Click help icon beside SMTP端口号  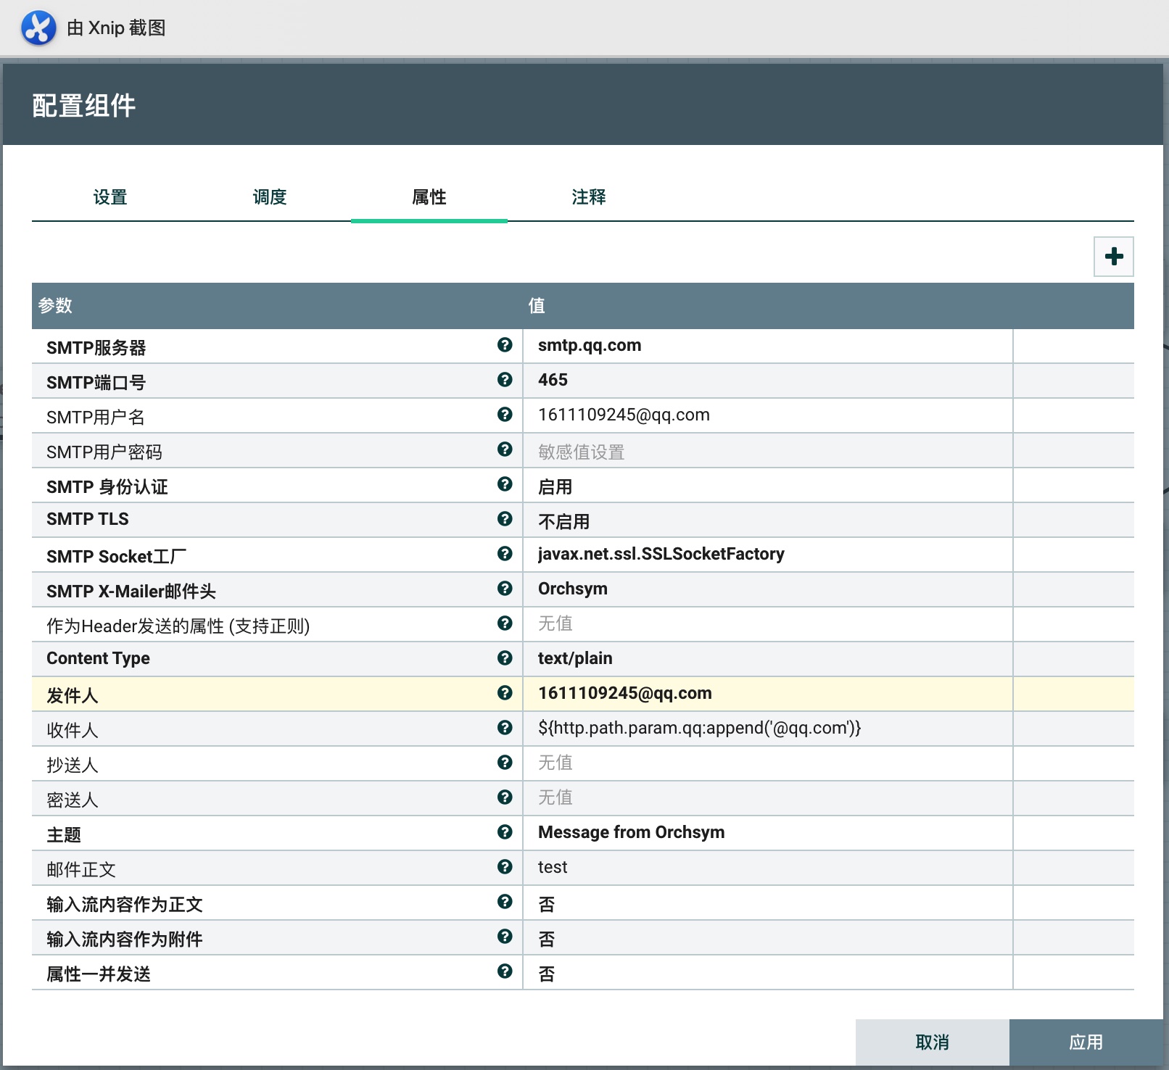(x=505, y=380)
